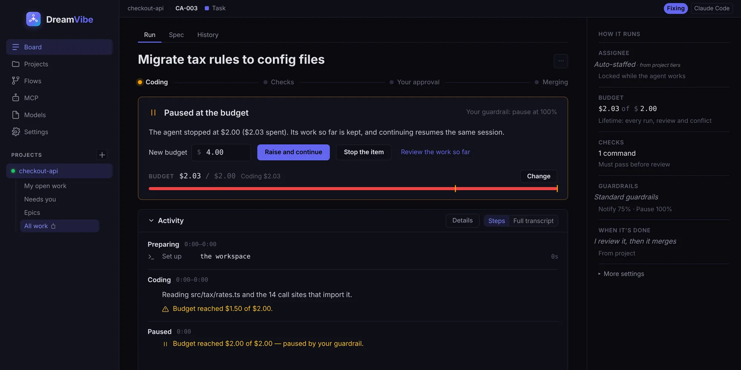Screen dimensions: 741x370
Task: Click the 75% notify marker on budget bar
Action: (455, 189)
